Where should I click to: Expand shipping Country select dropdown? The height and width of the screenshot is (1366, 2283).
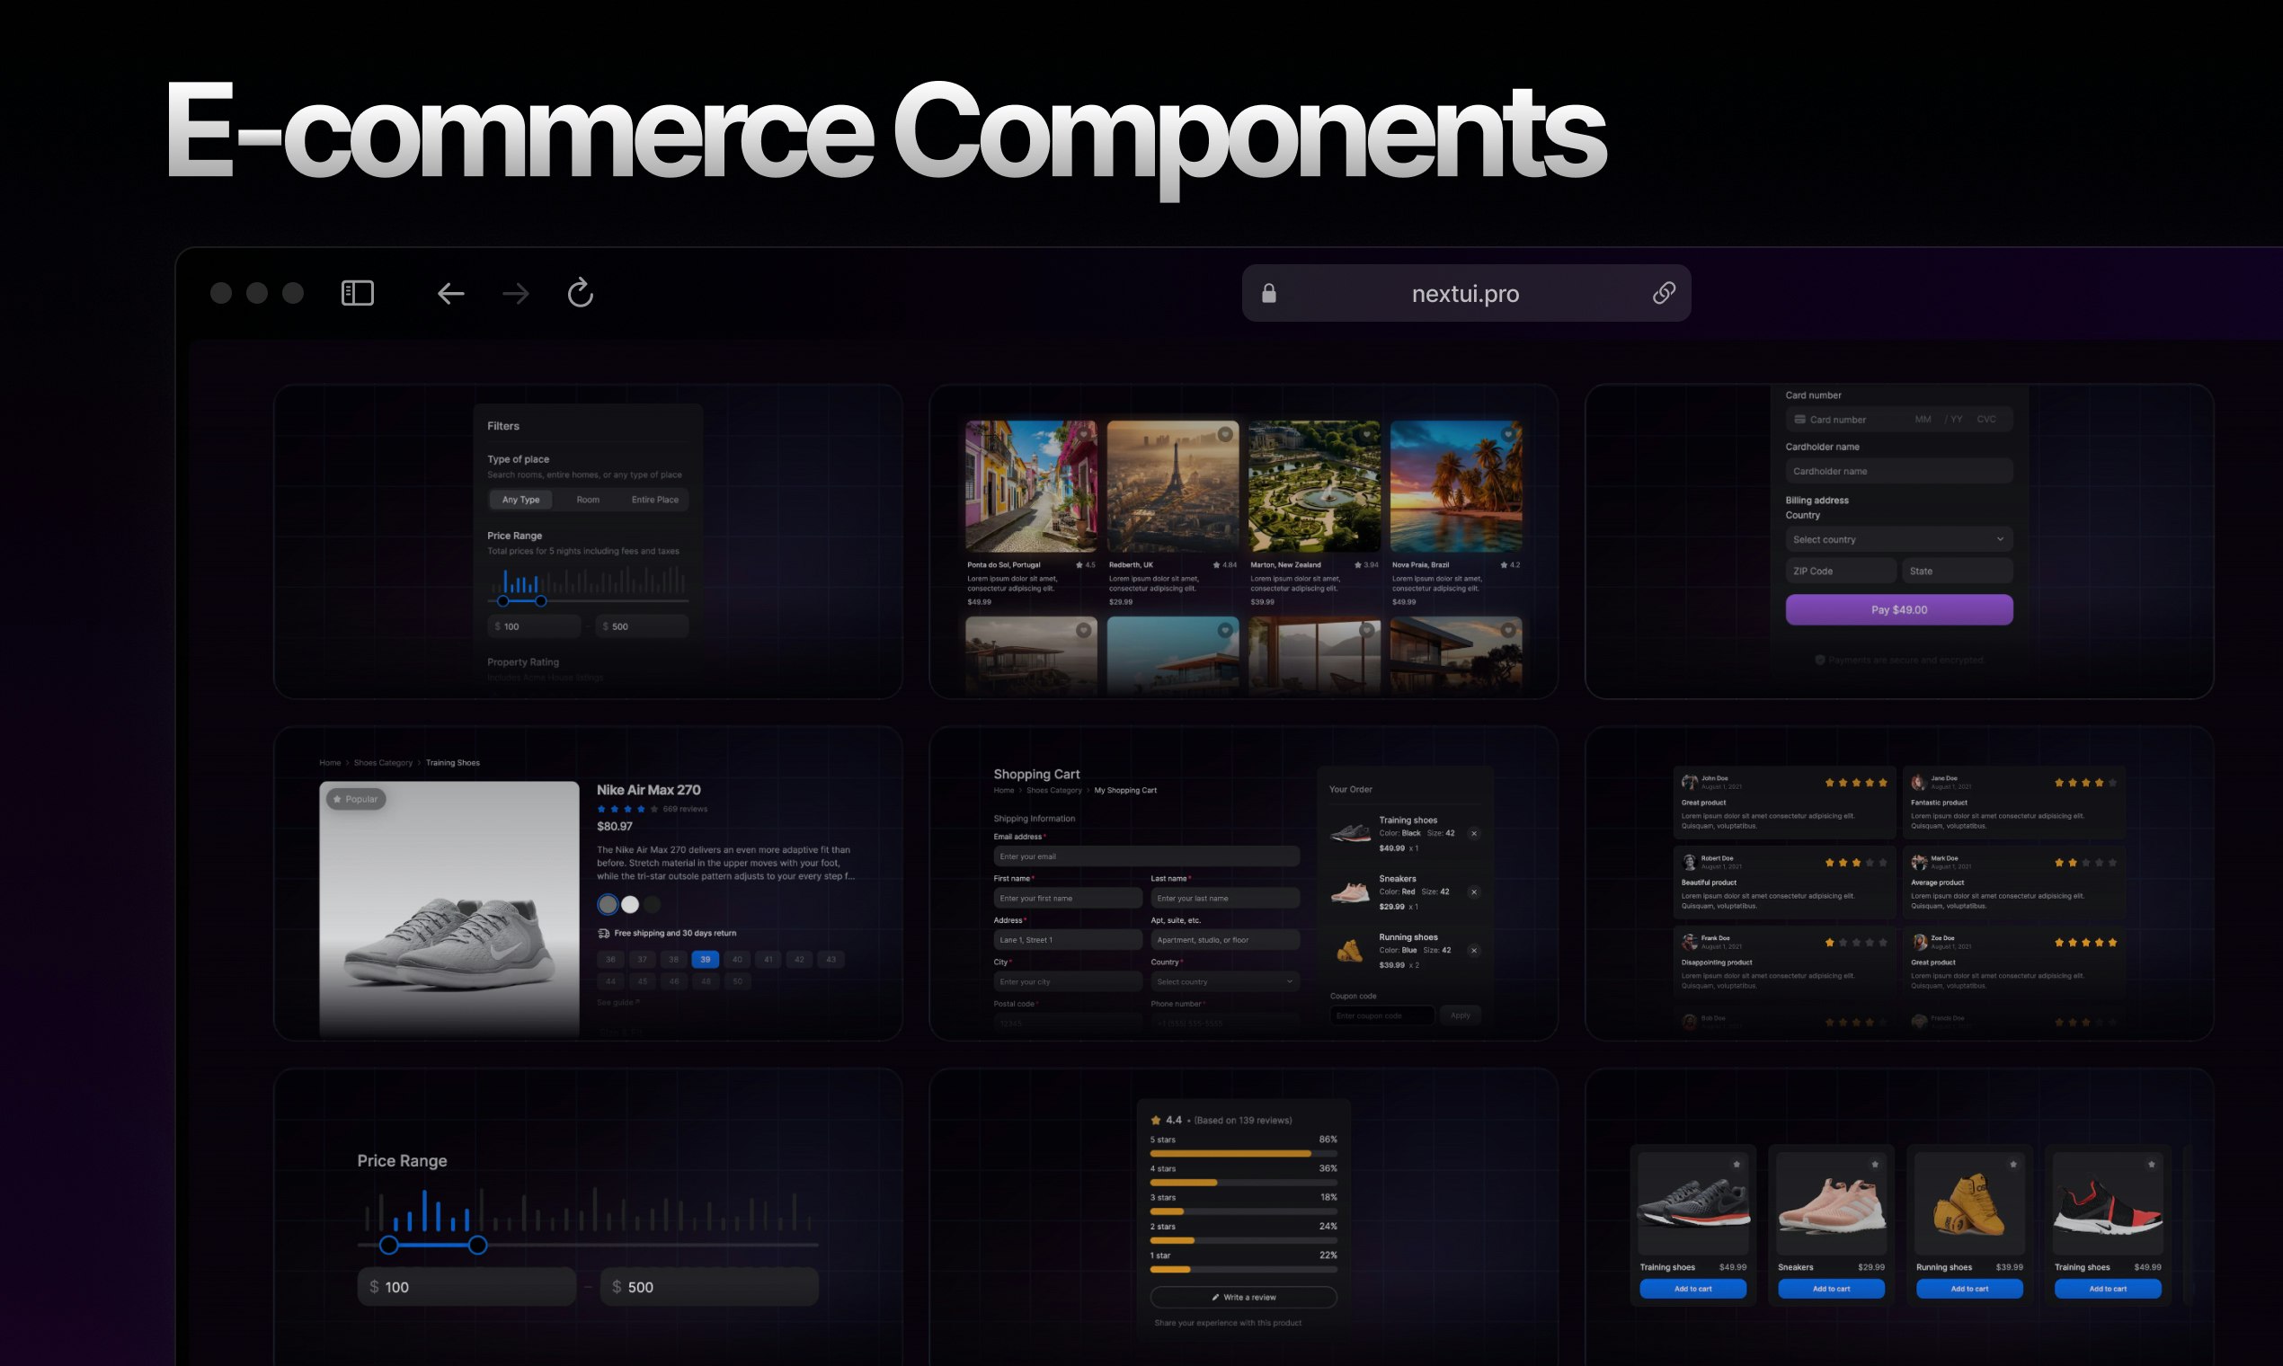pyautogui.click(x=1224, y=982)
